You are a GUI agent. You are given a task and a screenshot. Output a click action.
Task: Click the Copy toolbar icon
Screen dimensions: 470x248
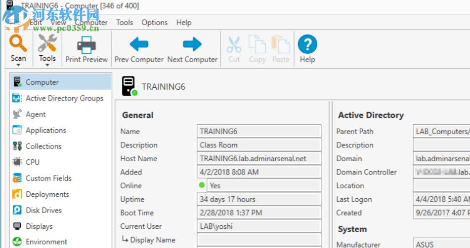(257, 44)
